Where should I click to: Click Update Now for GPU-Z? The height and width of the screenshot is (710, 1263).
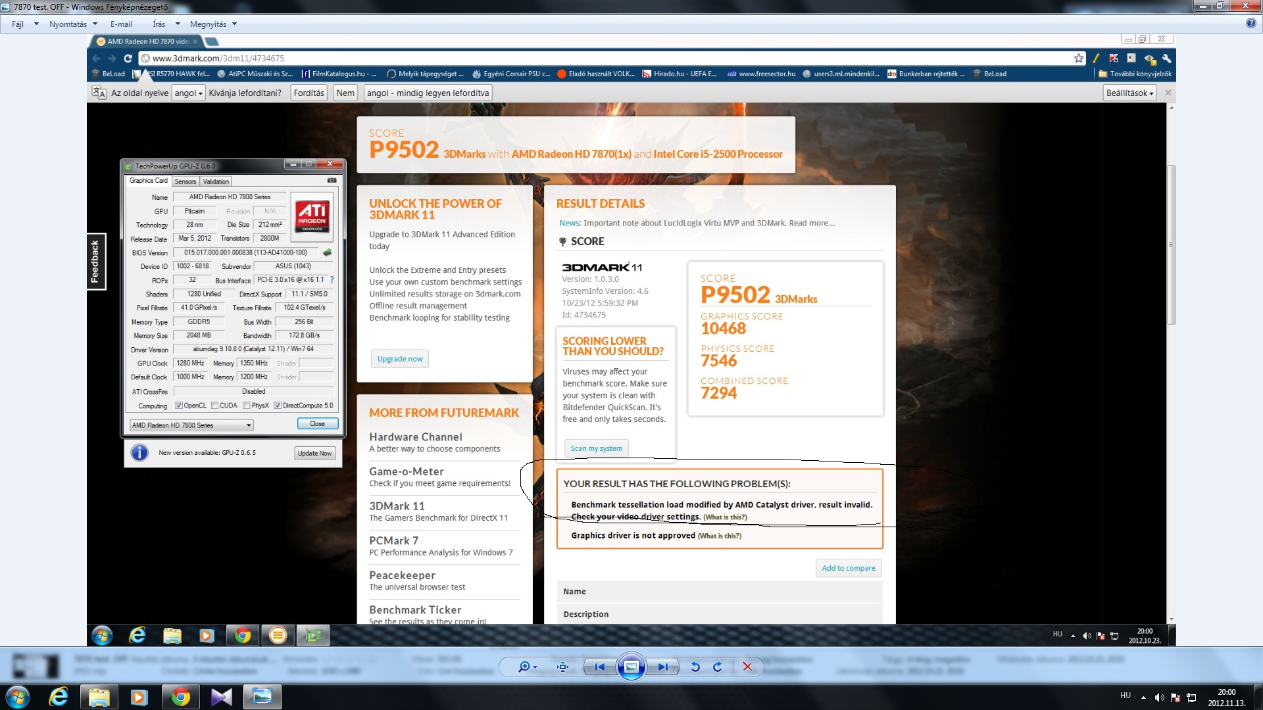(x=314, y=453)
